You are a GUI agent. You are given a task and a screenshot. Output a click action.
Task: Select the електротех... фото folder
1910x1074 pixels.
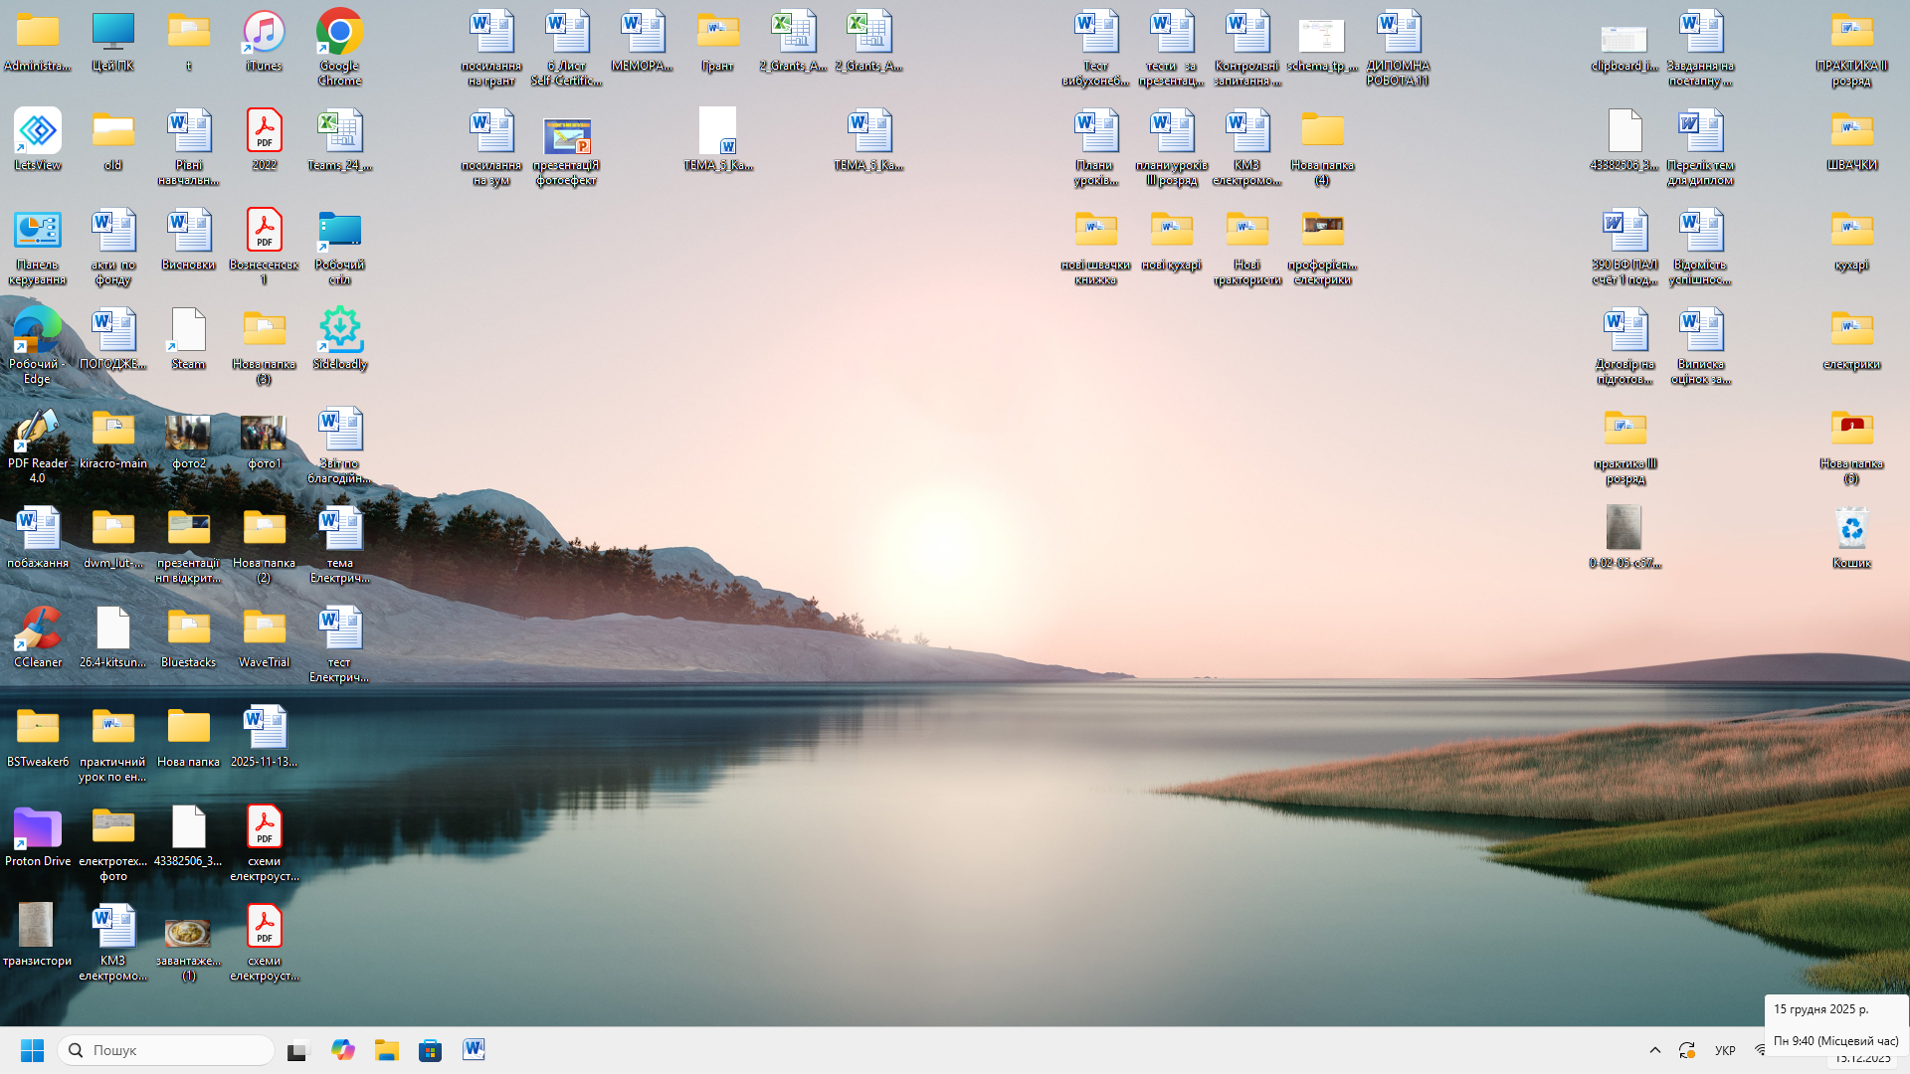[x=112, y=843]
